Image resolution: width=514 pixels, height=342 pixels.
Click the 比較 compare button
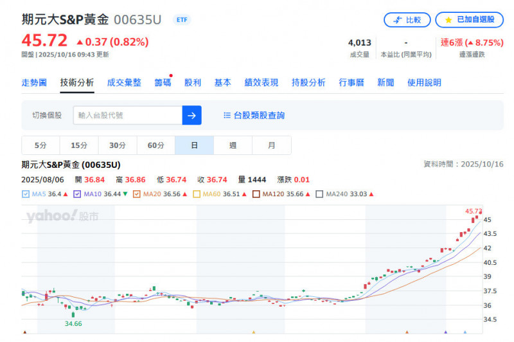click(x=407, y=20)
